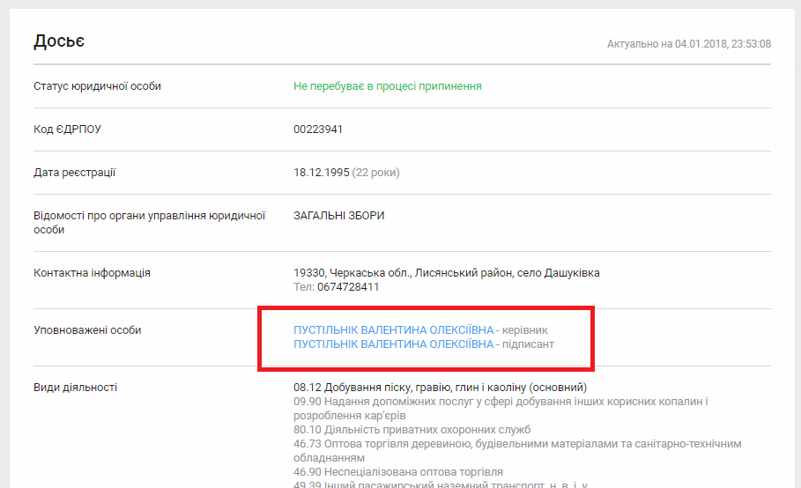The height and width of the screenshot is (488, 801).
Task: Click the Код ЄДРПОУ label
Action: [67, 129]
